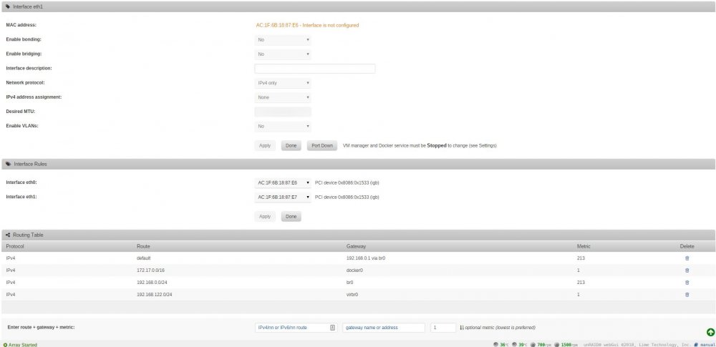Open the Network protocol dropdown
The width and height of the screenshot is (716, 347).
283,83
